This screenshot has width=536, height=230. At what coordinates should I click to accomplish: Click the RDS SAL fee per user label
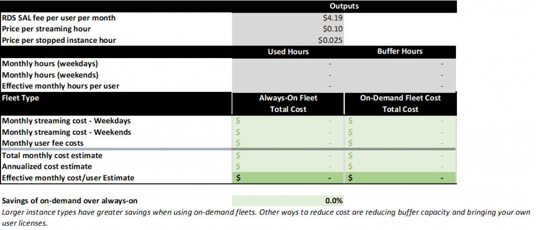click(x=59, y=18)
